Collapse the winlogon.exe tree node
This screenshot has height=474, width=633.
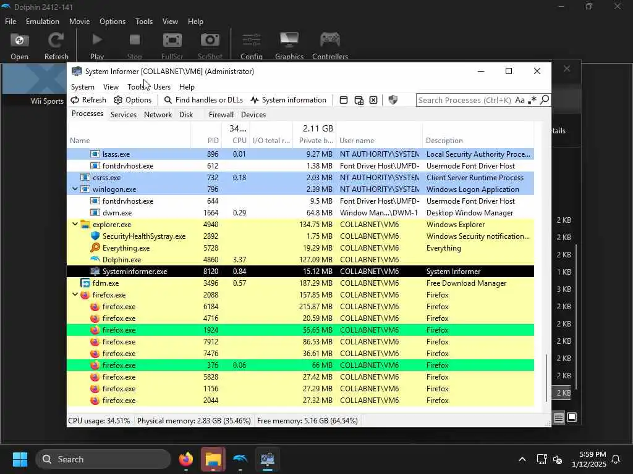75,189
